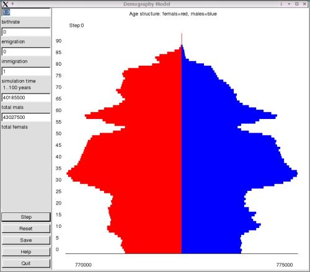
Task: Click the minimize dot icon
Action: click(289, 4)
